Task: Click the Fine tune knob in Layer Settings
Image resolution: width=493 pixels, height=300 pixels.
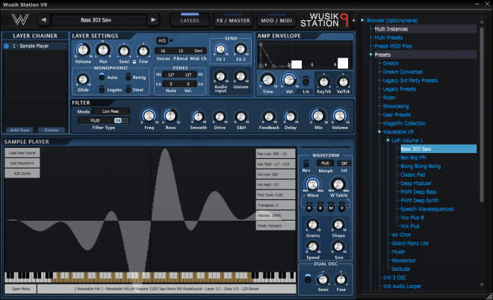Action: 143,51
